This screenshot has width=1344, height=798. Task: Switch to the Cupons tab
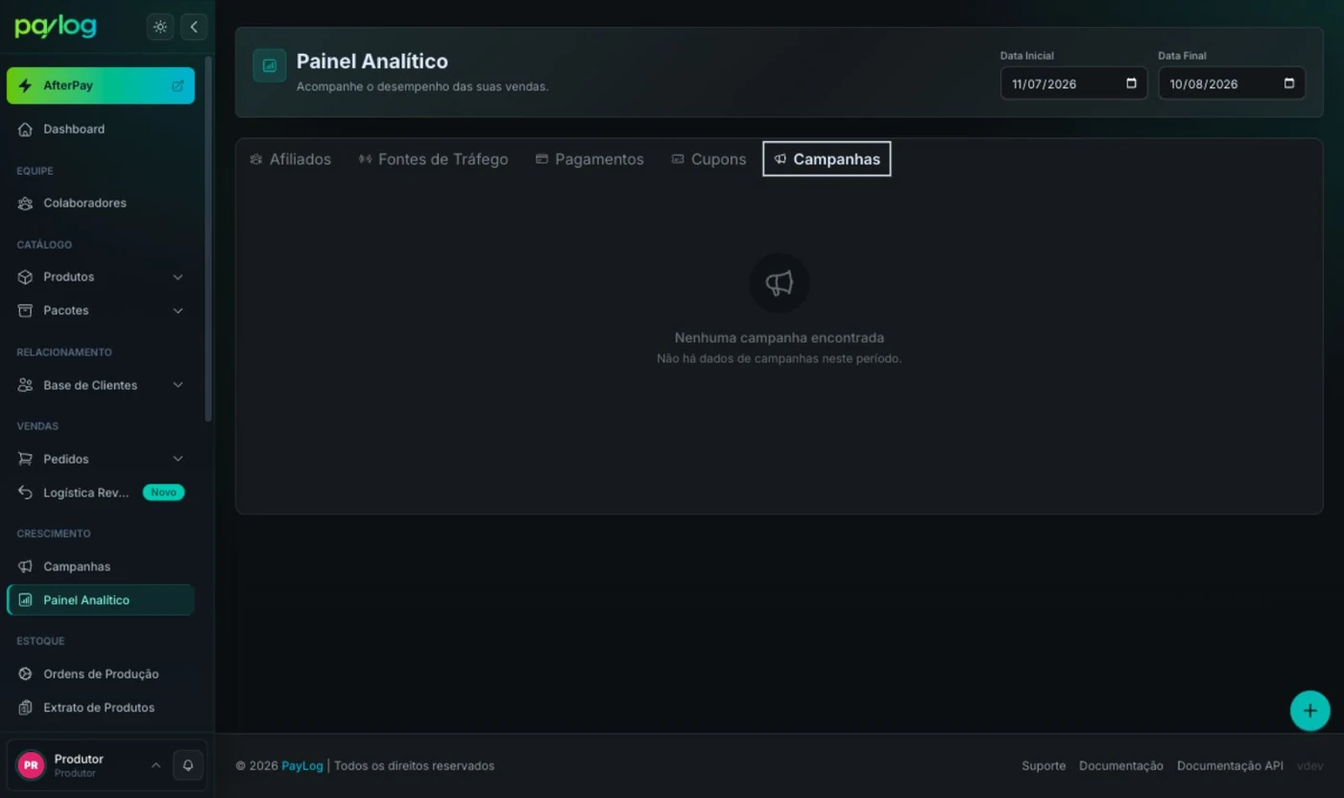708,159
